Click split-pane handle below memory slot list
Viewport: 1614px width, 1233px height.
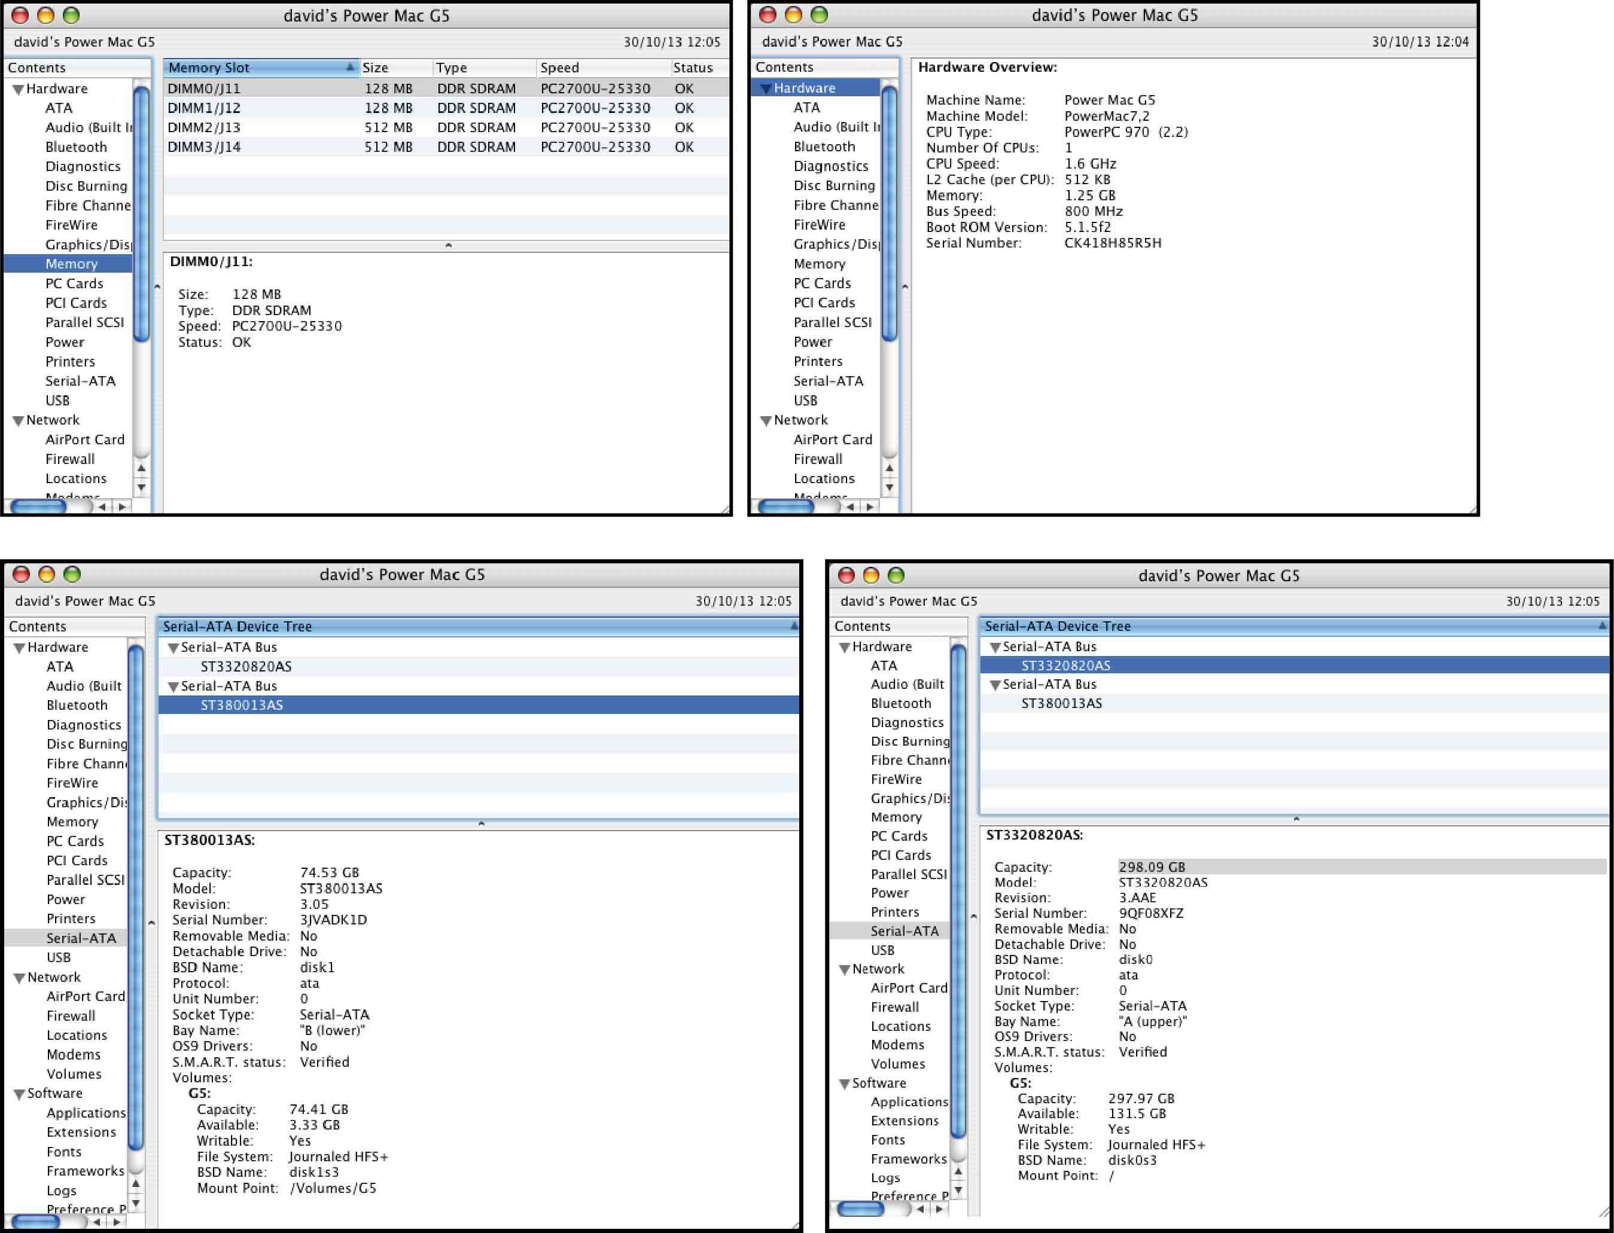[448, 245]
